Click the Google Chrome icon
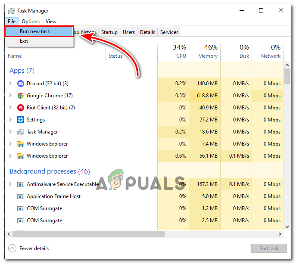This screenshot has width=296, height=264. pyautogui.click(x=20, y=96)
